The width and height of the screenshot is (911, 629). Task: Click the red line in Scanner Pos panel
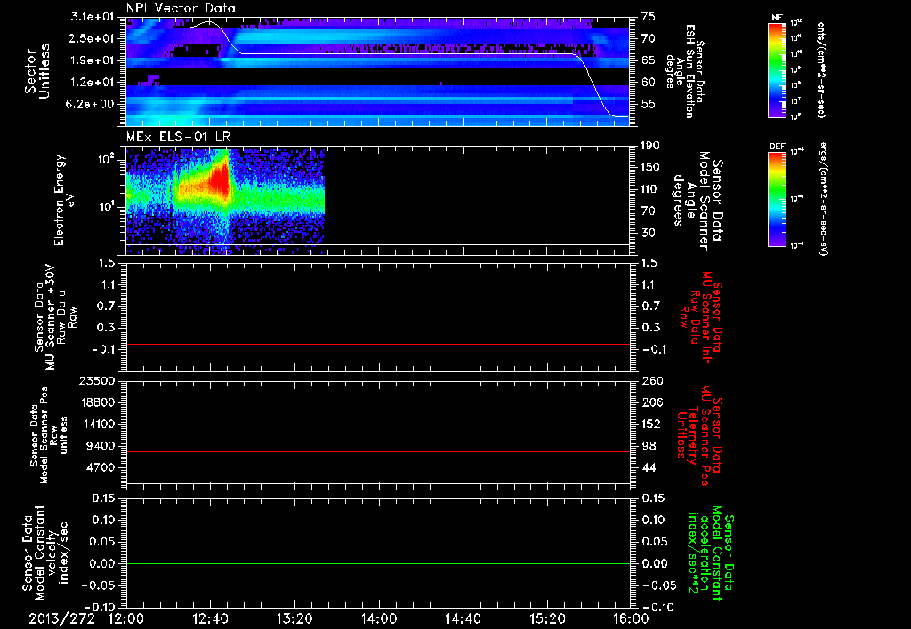click(x=378, y=451)
